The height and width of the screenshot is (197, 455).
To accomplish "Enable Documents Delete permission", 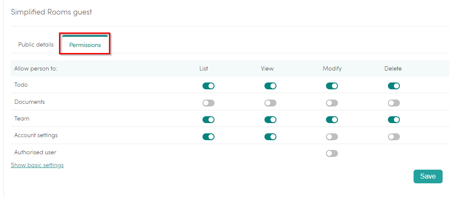I will tap(394, 103).
